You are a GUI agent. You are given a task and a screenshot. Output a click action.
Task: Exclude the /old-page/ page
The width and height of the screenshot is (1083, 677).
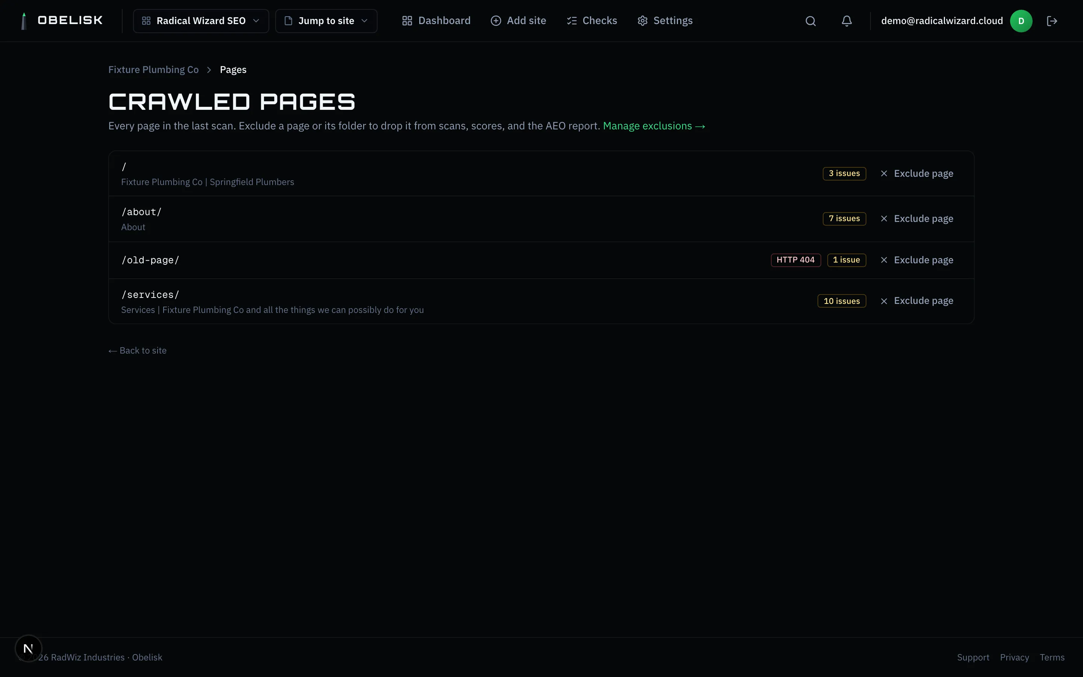pos(916,260)
